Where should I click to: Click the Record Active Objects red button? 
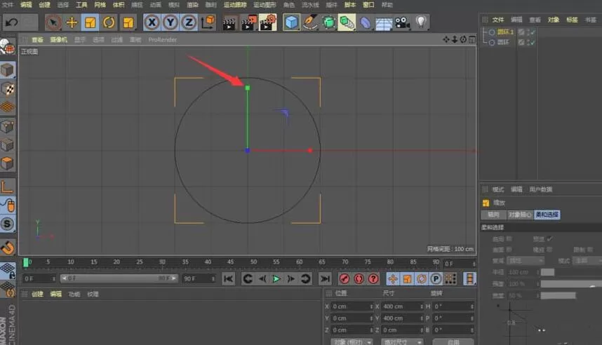point(345,279)
